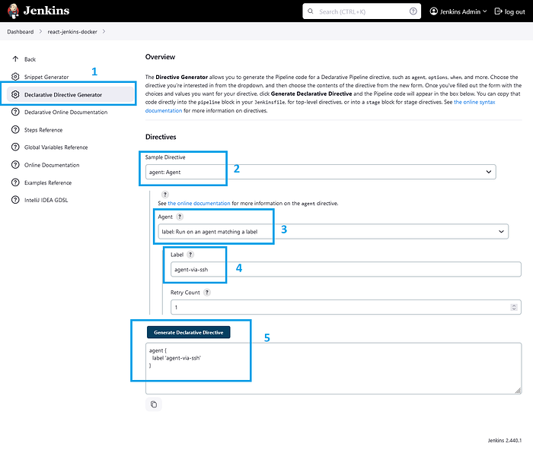Click inside the generated directive text area
Screen dimensions: 533x453
click(334, 368)
